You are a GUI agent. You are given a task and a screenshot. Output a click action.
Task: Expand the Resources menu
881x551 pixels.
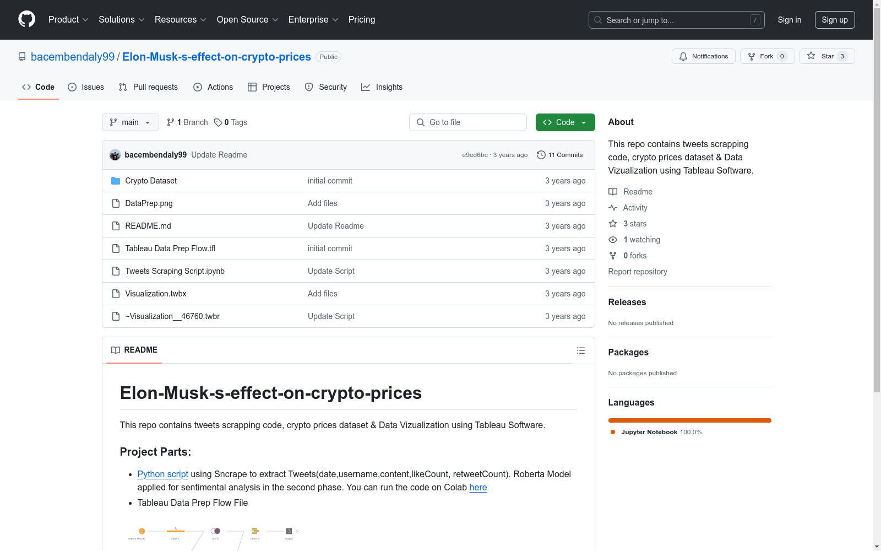[x=181, y=20]
